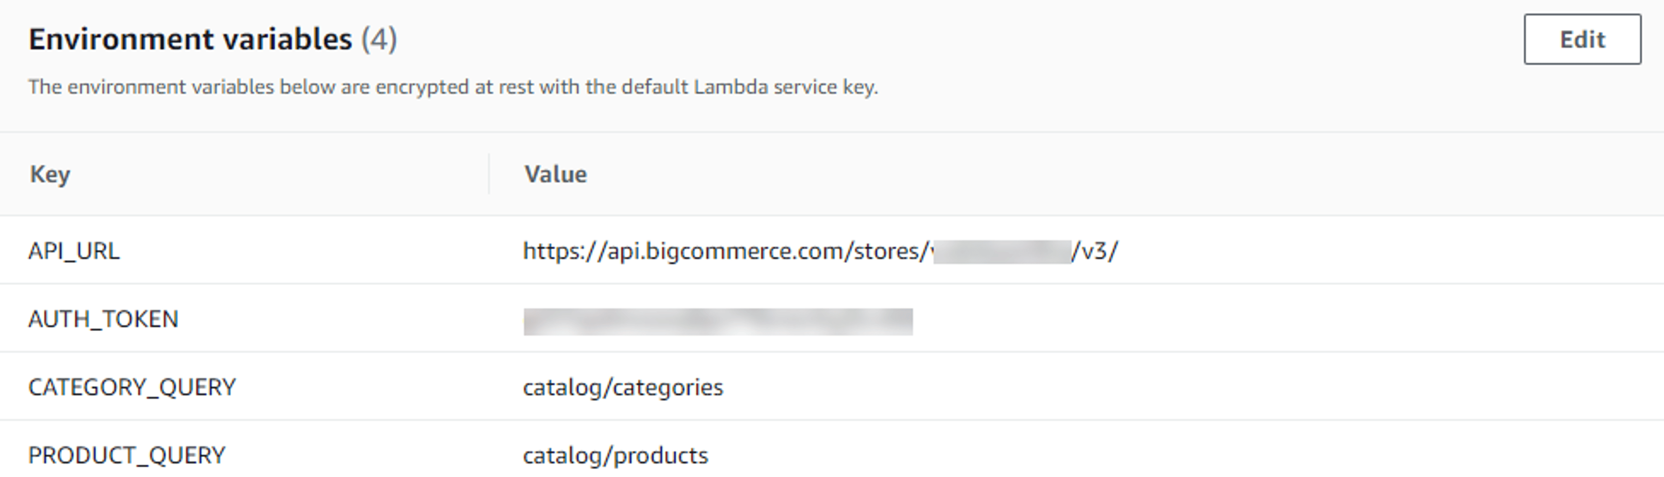Click the Value column header

click(556, 174)
